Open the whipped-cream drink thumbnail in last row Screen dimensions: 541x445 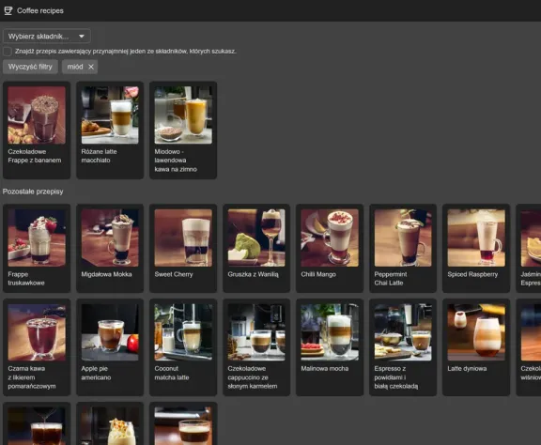click(x=110, y=426)
